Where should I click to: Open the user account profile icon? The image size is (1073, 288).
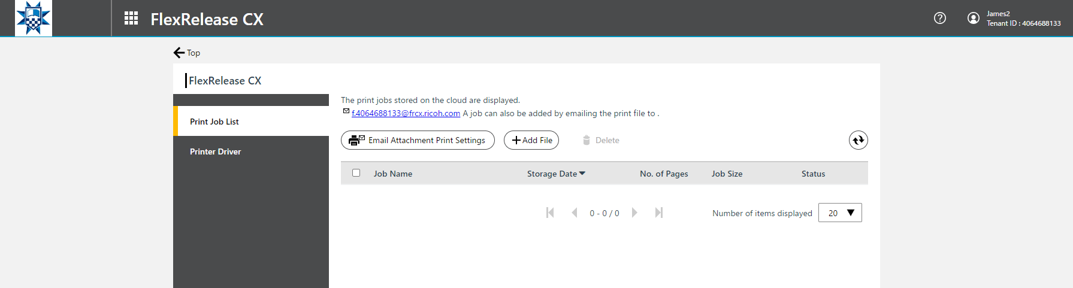click(974, 18)
